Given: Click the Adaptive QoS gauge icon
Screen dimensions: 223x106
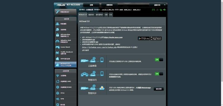Looking at the screenshot, I should click(57, 41).
